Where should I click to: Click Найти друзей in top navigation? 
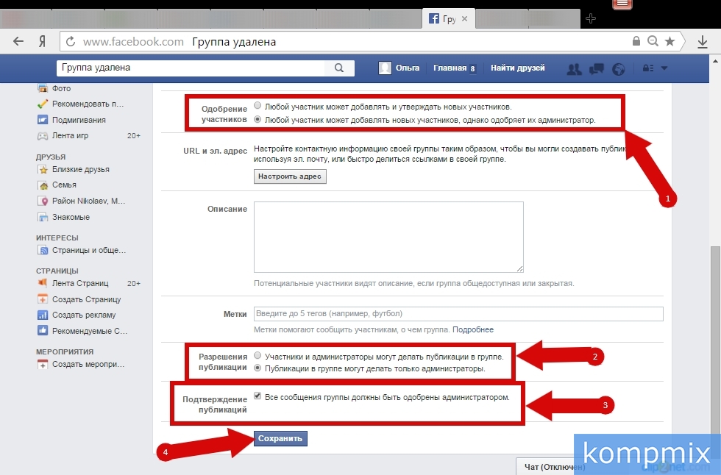click(x=517, y=68)
